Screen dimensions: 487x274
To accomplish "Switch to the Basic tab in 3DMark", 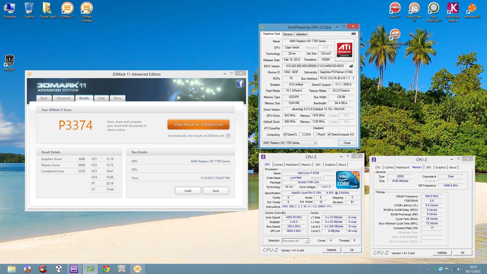I will coord(44,98).
